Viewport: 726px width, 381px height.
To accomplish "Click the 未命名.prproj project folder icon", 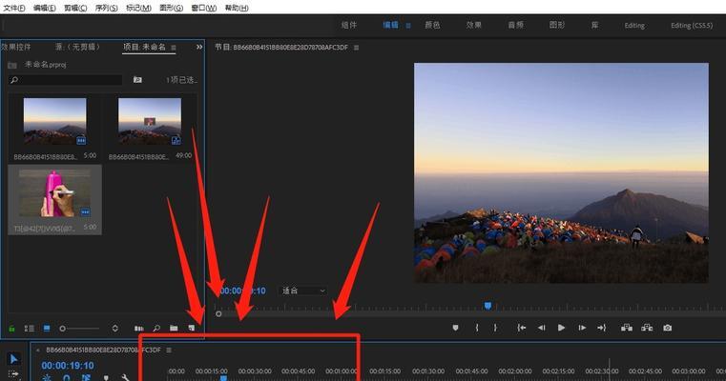I will [12, 65].
